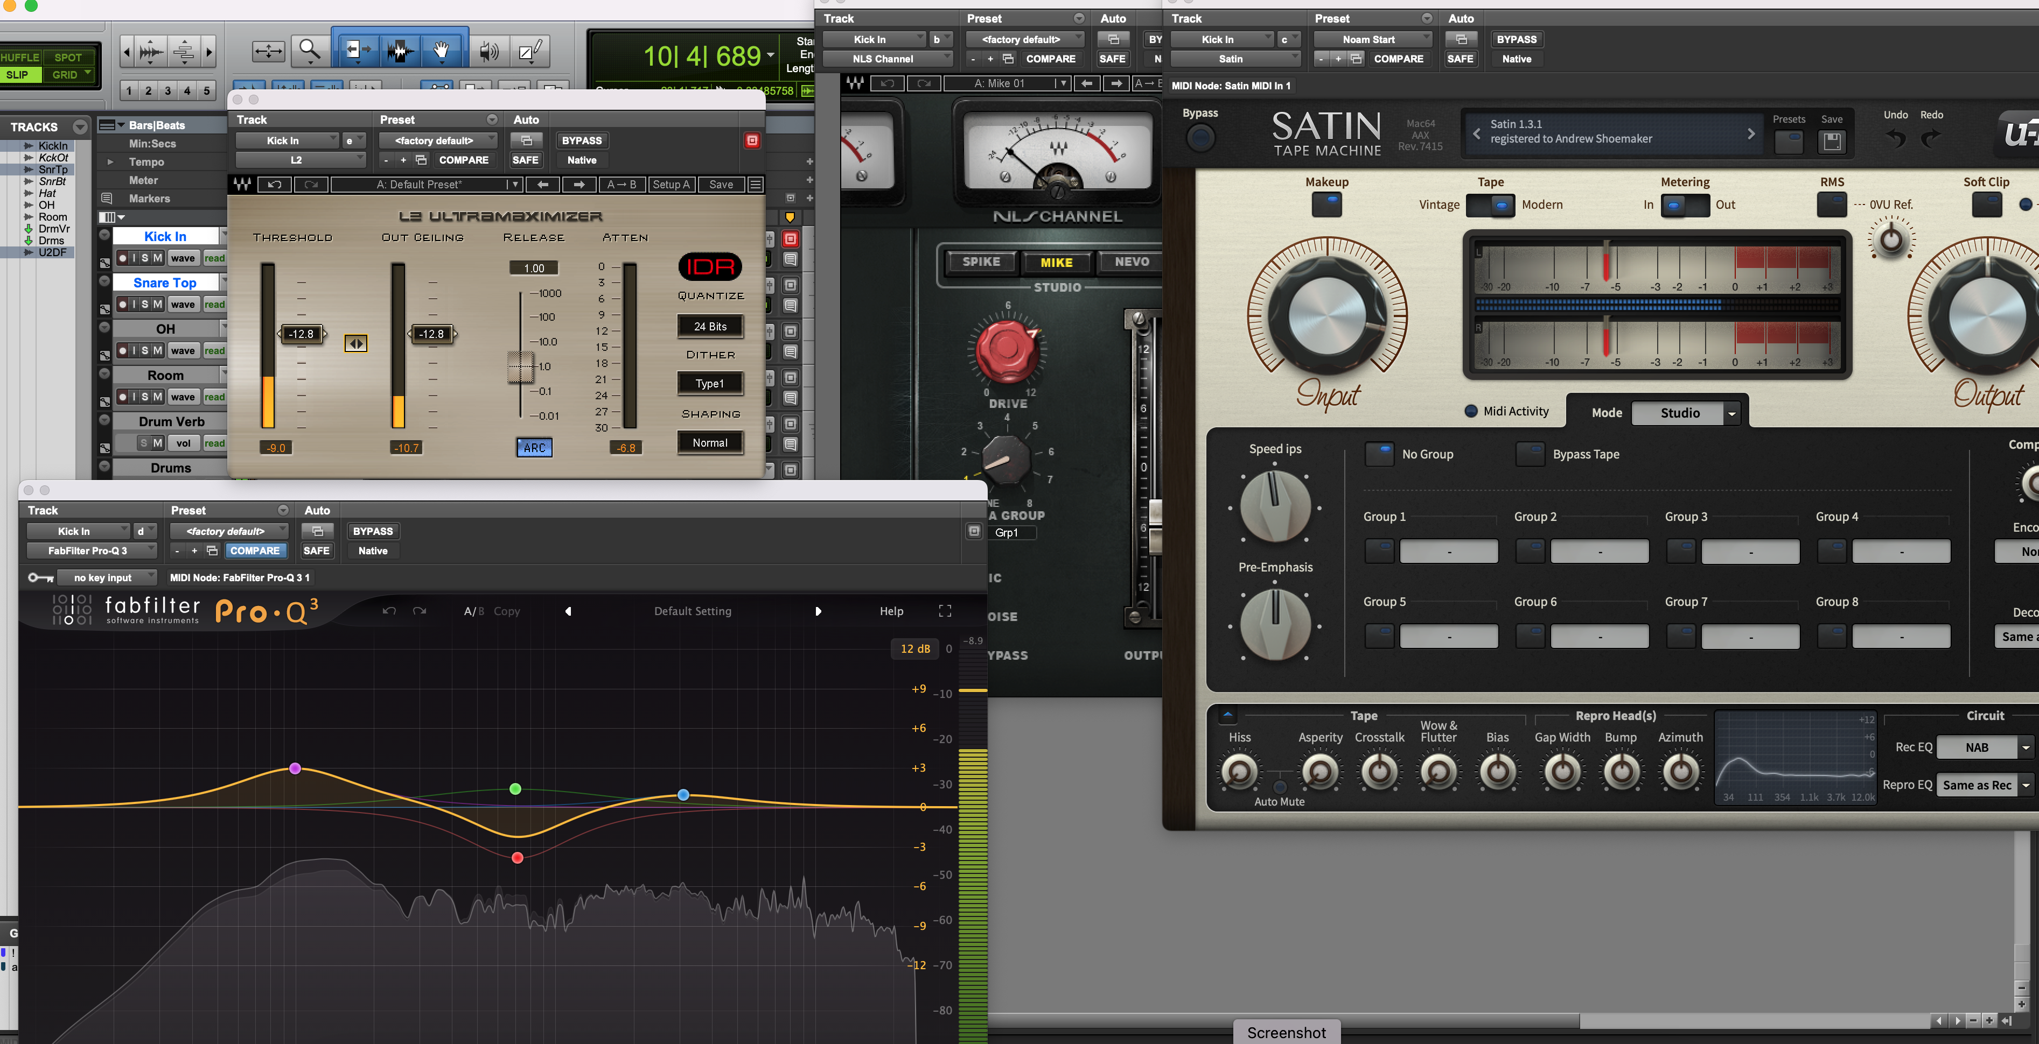The height and width of the screenshot is (1044, 2039).
Task: Switch to SLIP edit mode
Action: pyautogui.click(x=17, y=75)
